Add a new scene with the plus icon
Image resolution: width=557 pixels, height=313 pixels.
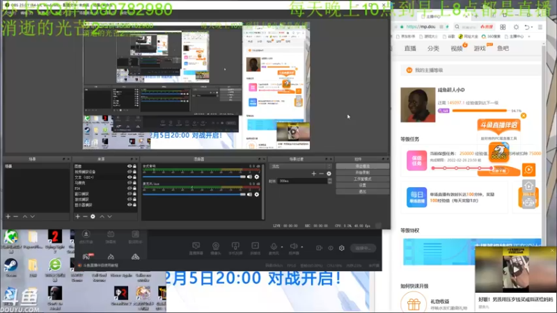(8, 216)
